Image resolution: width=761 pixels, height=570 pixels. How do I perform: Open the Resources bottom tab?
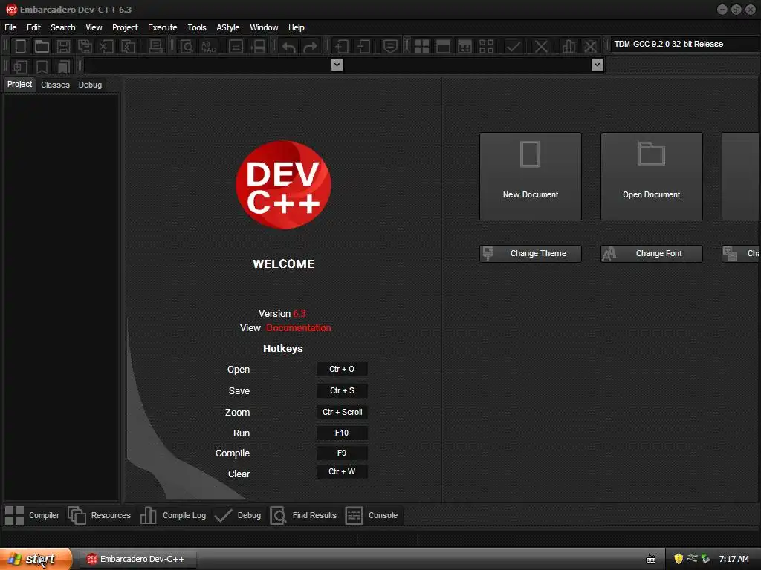point(100,515)
